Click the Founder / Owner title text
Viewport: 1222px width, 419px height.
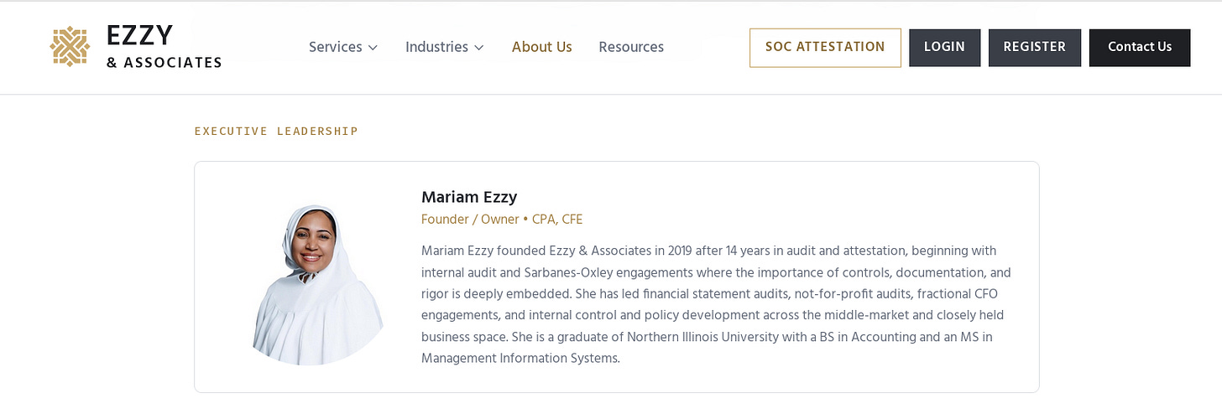click(x=470, y=220)
